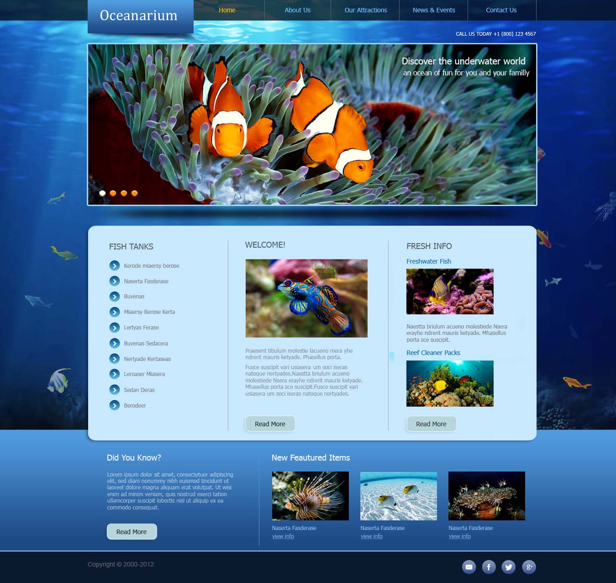
Task: Open the Contact Us page
Action: coord(501,10)
